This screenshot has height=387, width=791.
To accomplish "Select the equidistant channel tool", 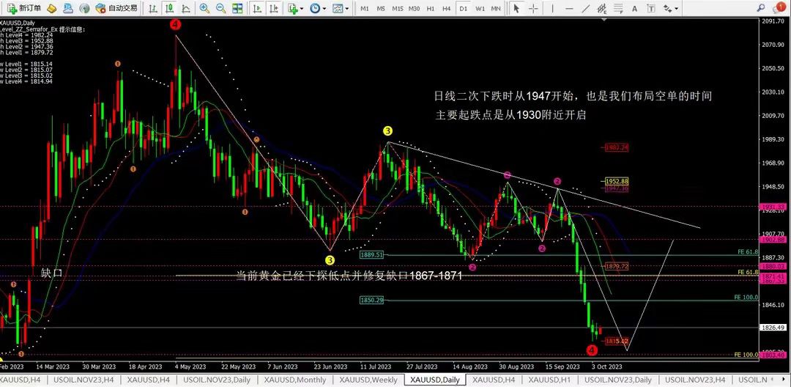I will click(x=601, y=9).
